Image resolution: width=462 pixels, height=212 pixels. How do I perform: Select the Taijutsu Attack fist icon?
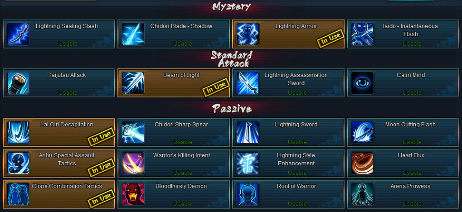point(18,83)
